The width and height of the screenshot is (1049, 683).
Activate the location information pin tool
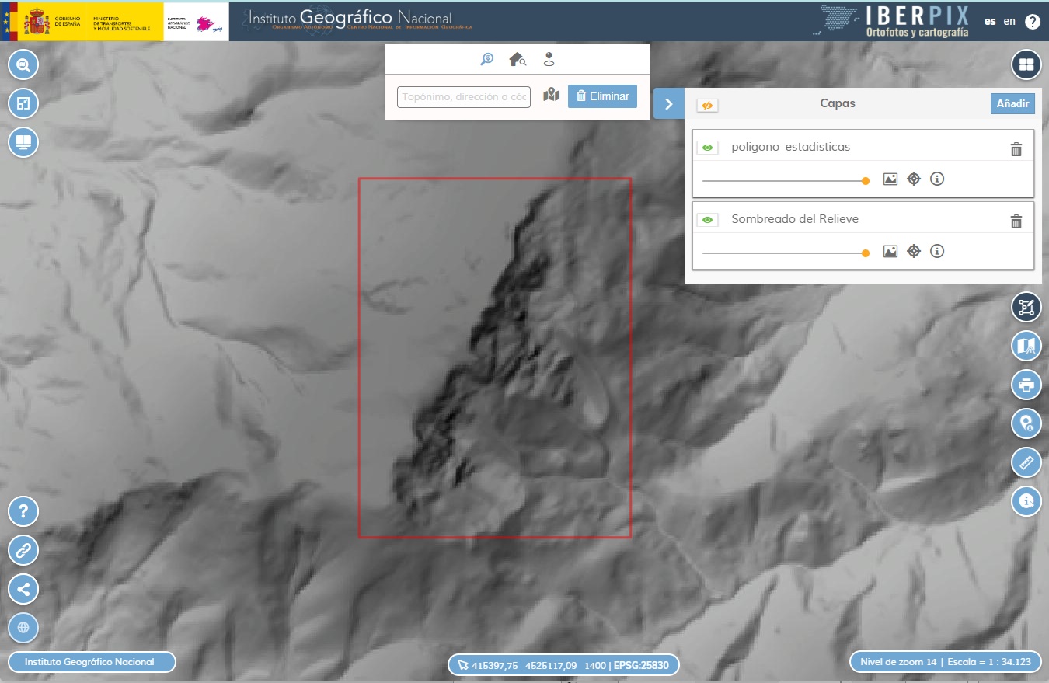click(x=1026, y=423)
